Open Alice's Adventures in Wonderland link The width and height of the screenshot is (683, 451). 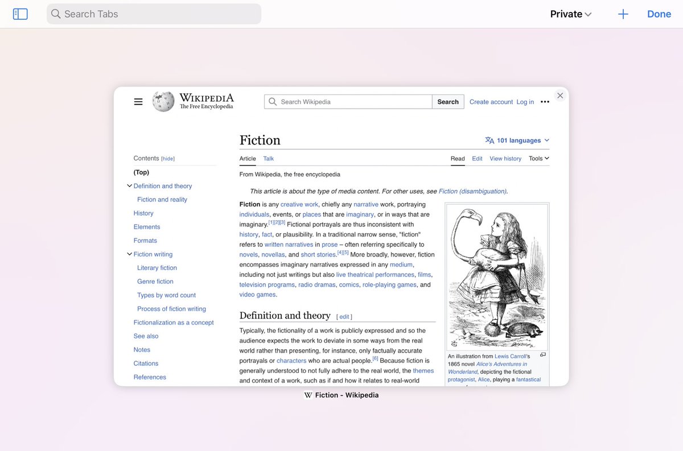(488, 367)
